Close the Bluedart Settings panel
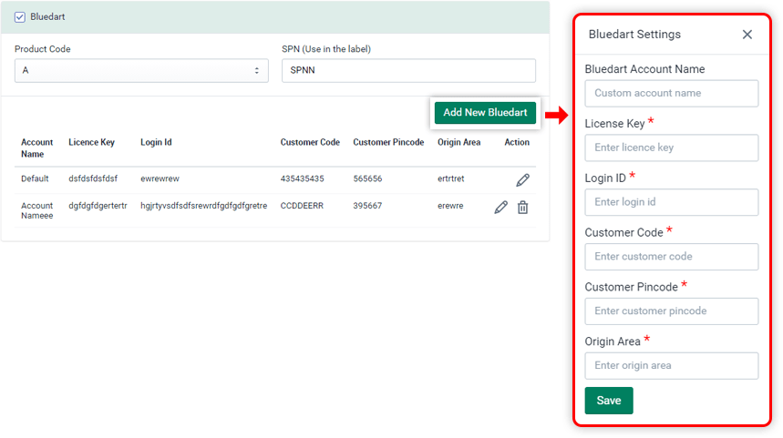Screen dimensions: 783x438 [x=747, y=35]
